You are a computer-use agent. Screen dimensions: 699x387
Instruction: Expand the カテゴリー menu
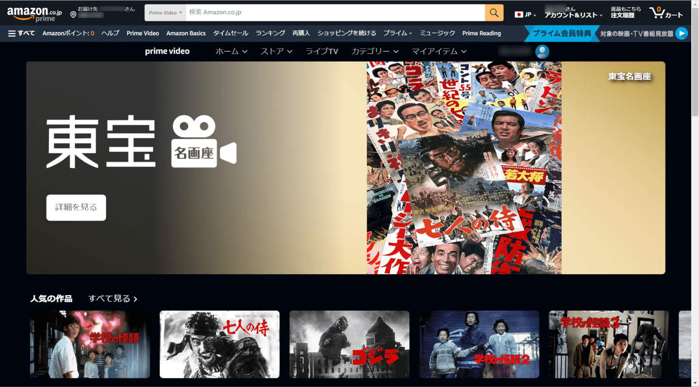(375, 51)
